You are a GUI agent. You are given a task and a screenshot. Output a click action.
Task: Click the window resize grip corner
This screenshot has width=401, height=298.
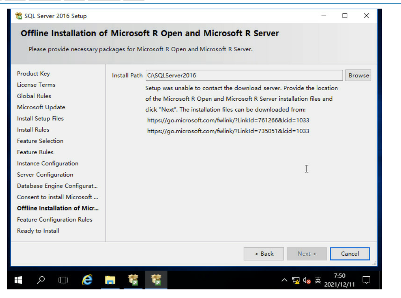pos(374,264)
